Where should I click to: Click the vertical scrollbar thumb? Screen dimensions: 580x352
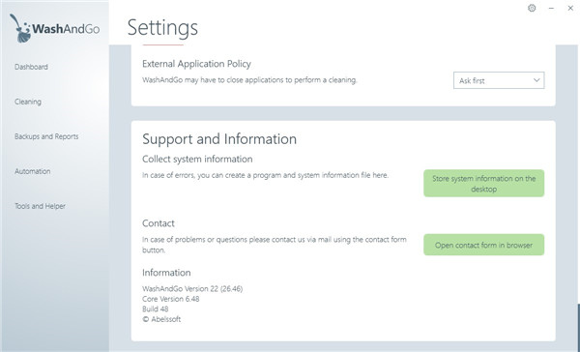click(578, 327)
